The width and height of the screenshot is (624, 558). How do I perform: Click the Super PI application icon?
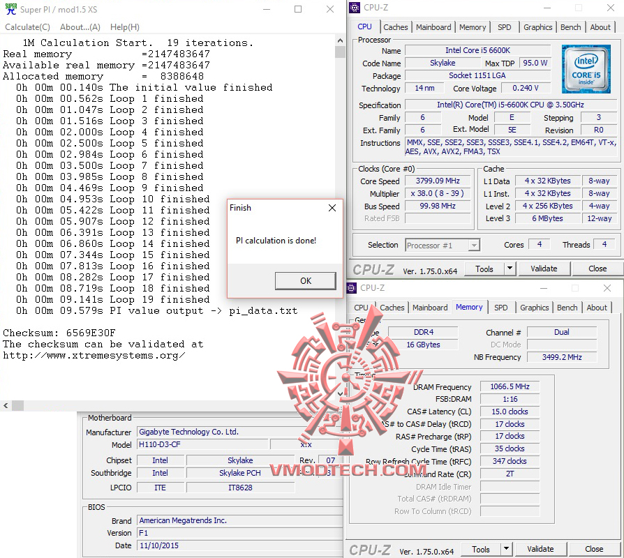pos(10,9)
